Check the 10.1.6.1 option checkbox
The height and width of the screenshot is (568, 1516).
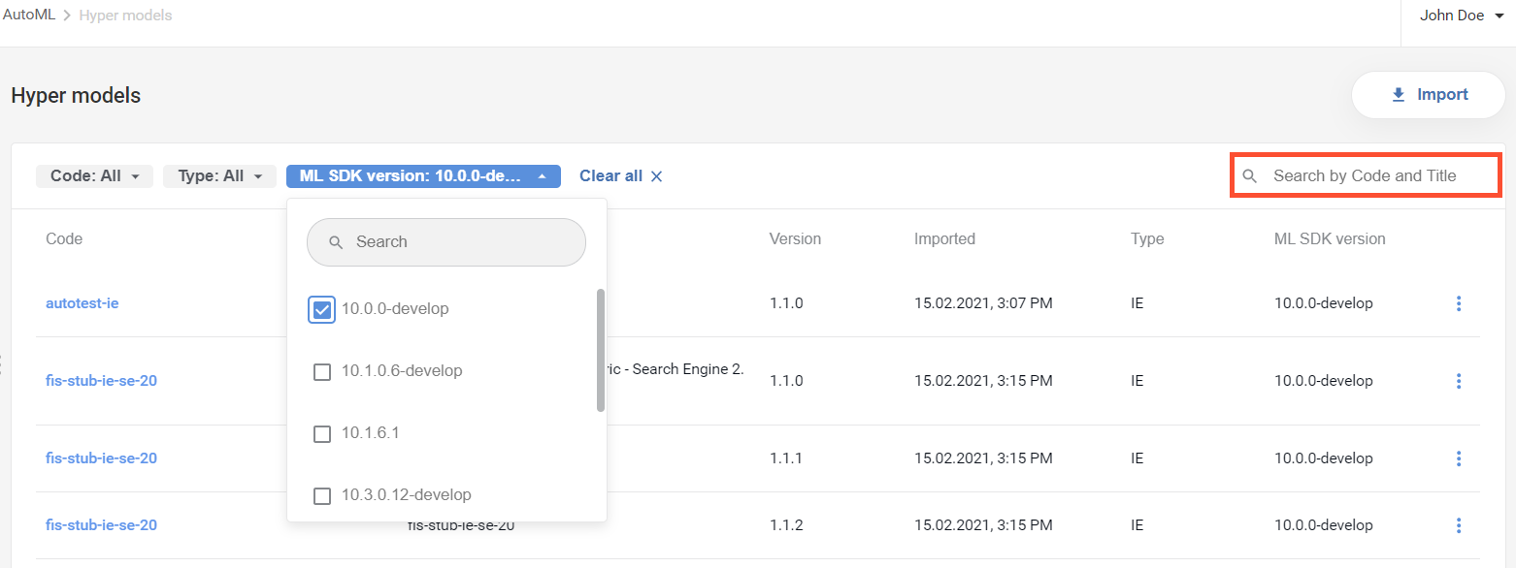click(x=322, y=433)
